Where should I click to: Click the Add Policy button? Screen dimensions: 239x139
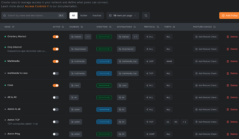pos(229,16)
